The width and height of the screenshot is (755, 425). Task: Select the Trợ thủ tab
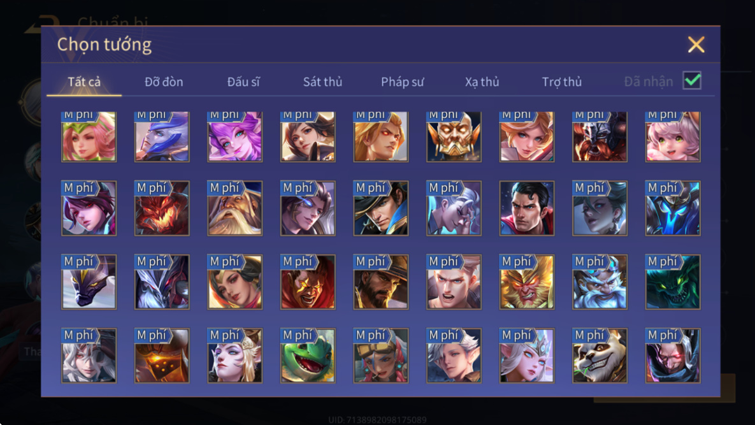point(562,82)
